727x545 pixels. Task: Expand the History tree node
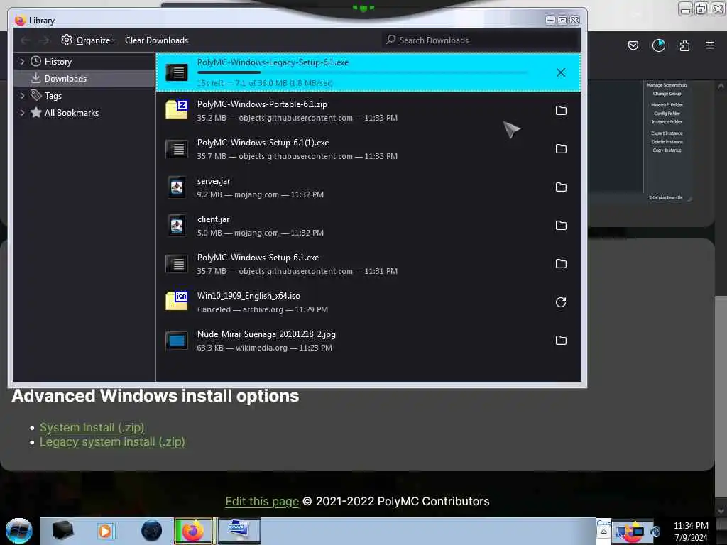pos(22,62)
